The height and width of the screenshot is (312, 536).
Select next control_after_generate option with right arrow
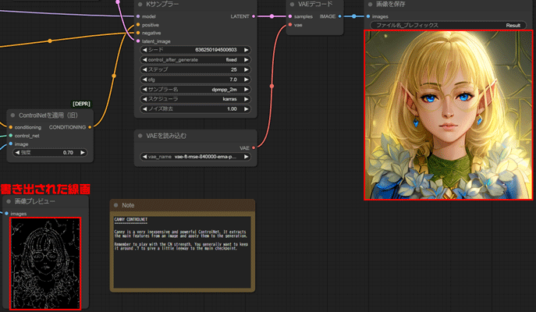coord(246,60)
